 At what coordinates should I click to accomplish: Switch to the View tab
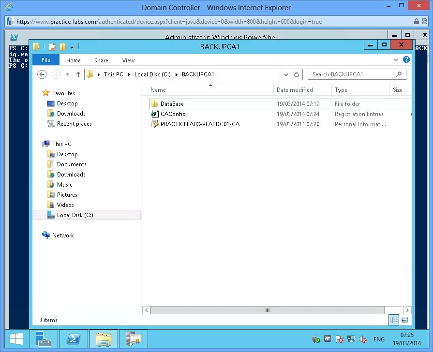click(x=128, y=60)
